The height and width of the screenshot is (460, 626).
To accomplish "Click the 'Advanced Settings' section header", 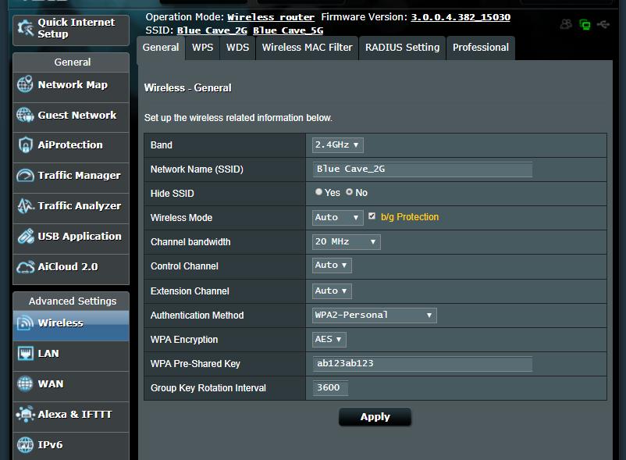I will tap(73, 301).
